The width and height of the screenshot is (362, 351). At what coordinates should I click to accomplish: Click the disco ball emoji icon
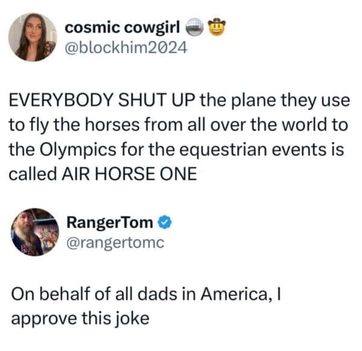tap(195, 27)
